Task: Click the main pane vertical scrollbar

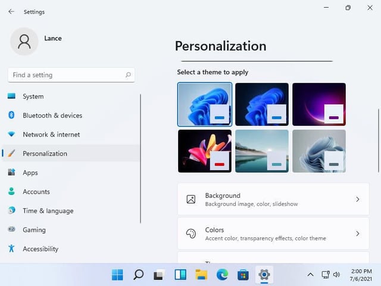Action: 379,141
